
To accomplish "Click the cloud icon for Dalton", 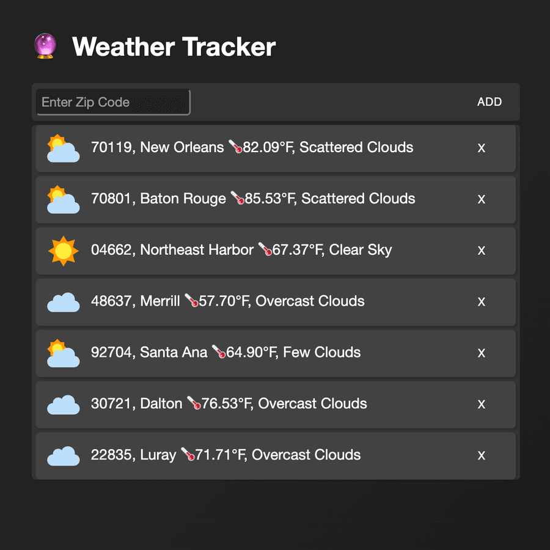I will [63, 405].
